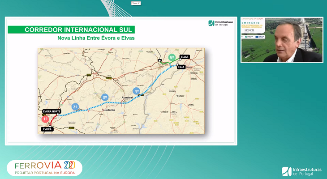Viewport: 327px width, 179px height.
Task: Click the Alandroal town label on map
Action: pos(128,97)
